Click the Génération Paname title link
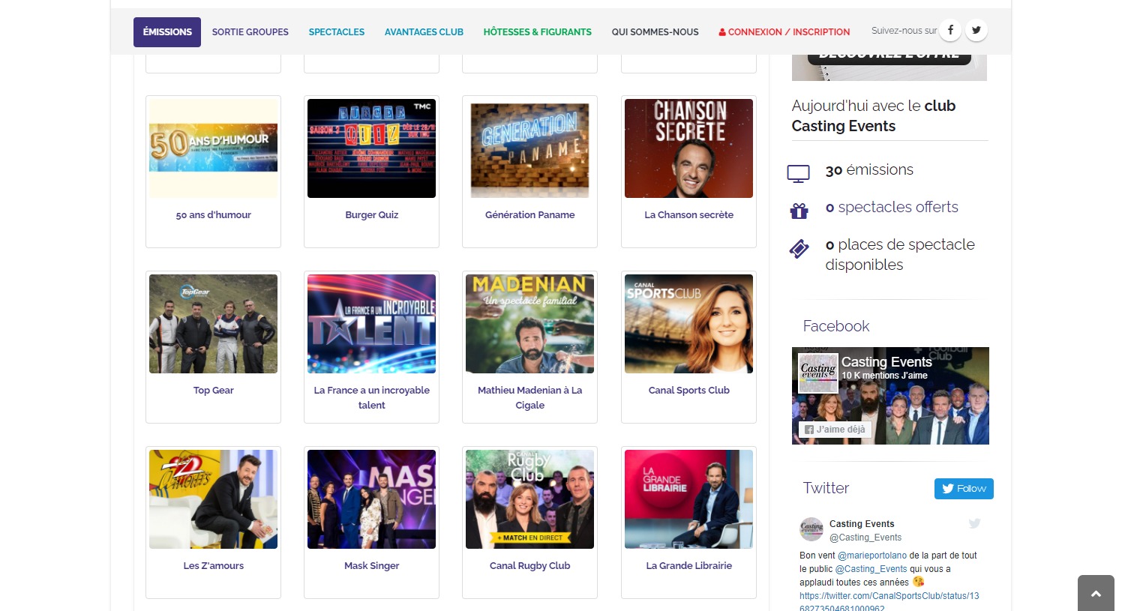This screenshot has height=611, width=1122. point(529,215)
